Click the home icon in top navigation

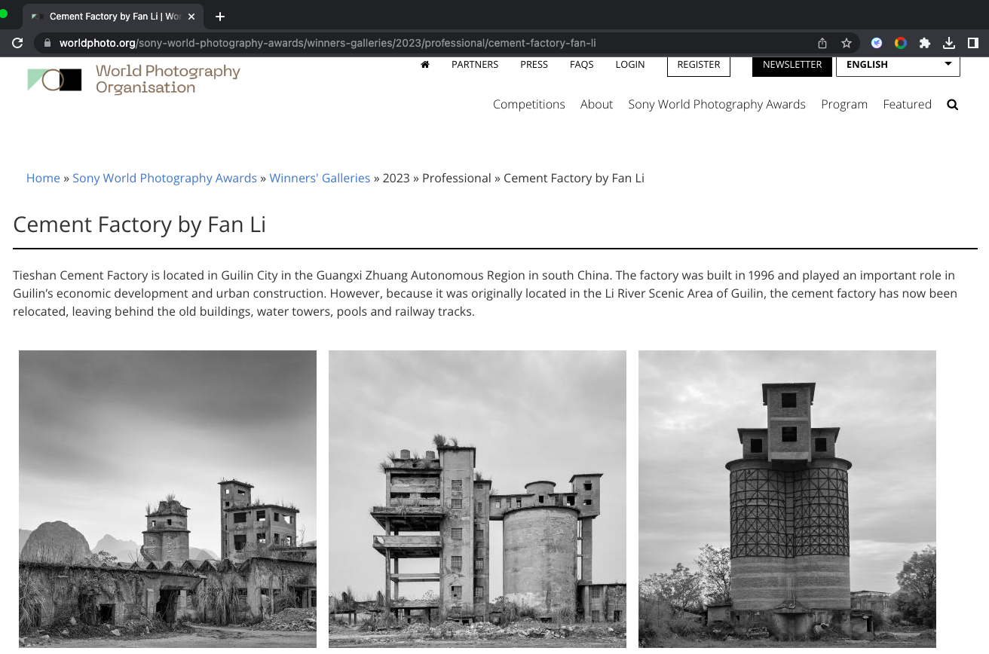(x=425, y=65)
